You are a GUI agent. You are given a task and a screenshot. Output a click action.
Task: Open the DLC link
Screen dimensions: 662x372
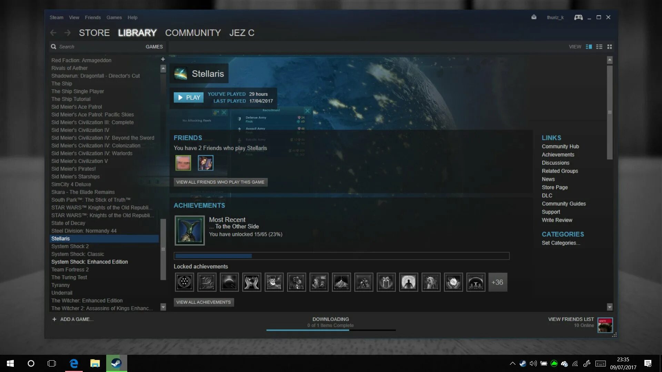point(547,195)
